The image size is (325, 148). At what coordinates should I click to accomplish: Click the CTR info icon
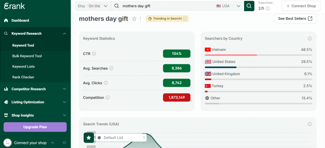click(x=94, y=54)
